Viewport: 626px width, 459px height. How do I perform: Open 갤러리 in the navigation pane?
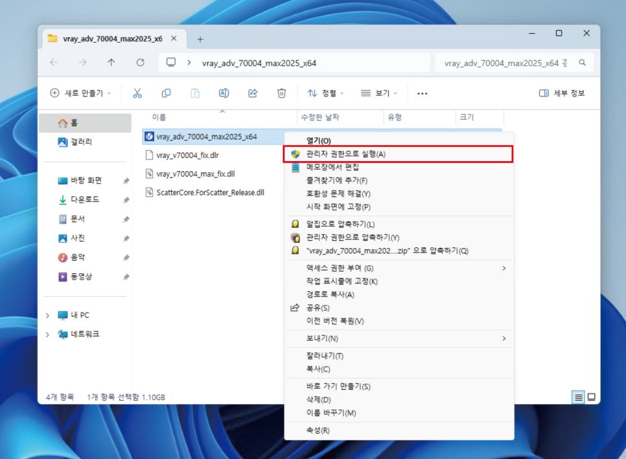point(85,142)
